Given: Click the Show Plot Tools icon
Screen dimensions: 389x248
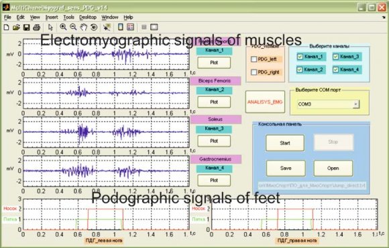Looking at the screenshot, I should click(154, 27).
